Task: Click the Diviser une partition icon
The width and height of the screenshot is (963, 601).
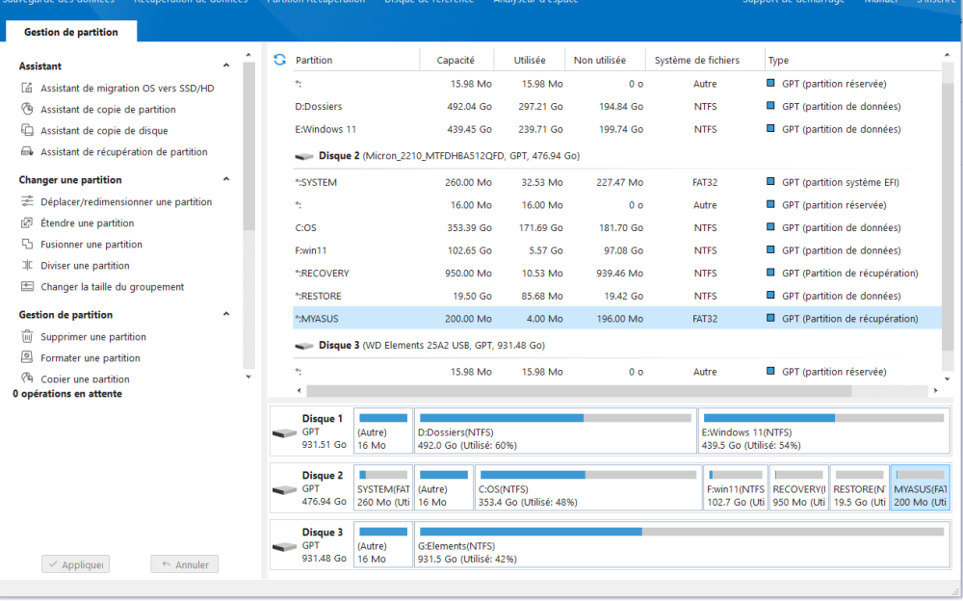Action: pos(27,266)
